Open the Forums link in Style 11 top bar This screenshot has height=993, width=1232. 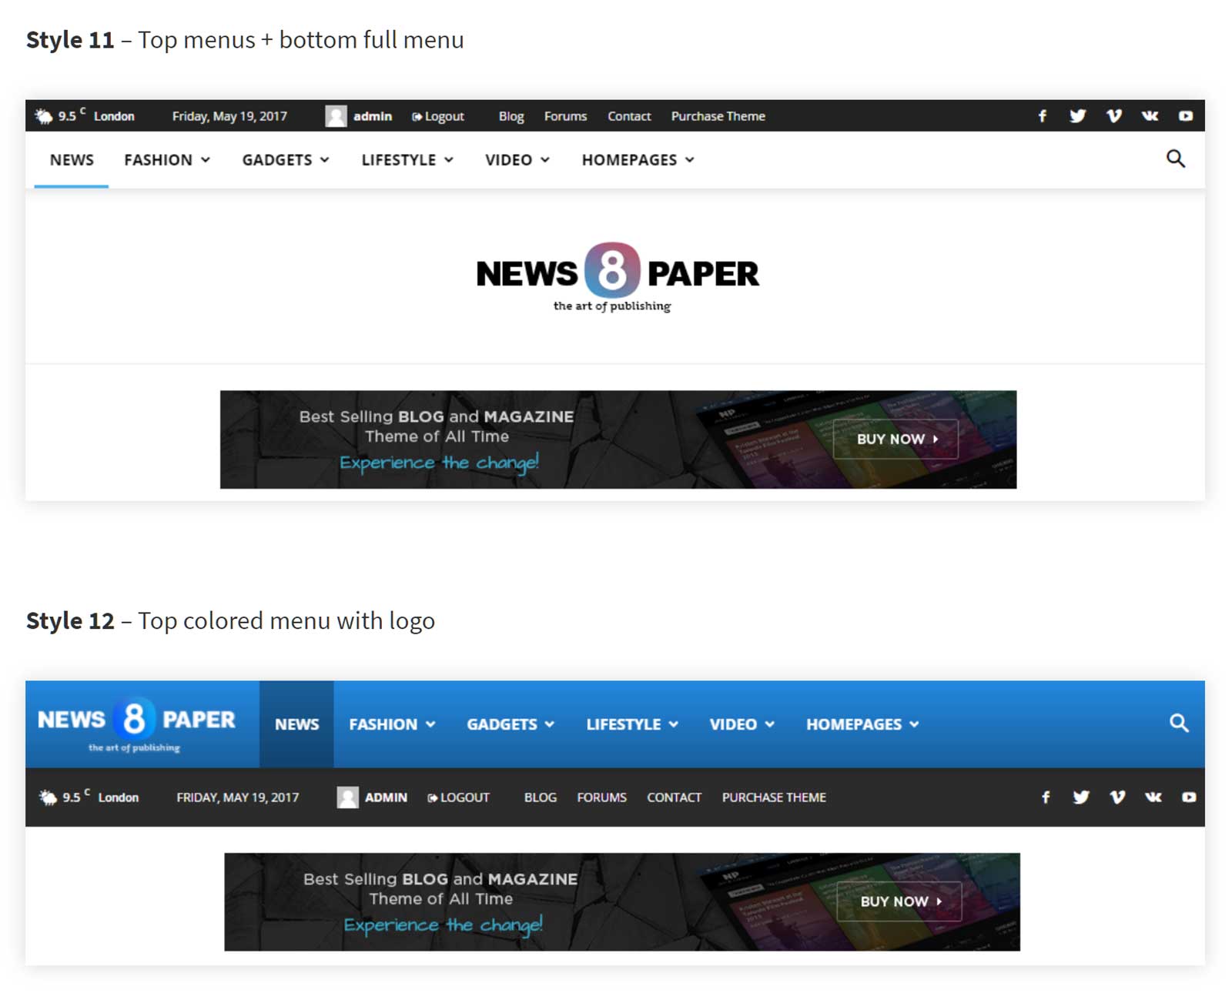point(565,116)
